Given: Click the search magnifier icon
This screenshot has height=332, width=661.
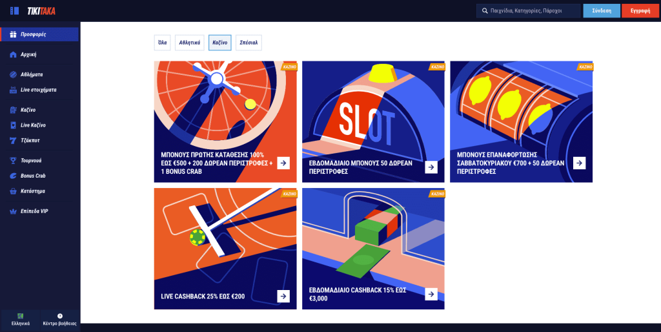Looking at the screenshot, I should [485, 11].
